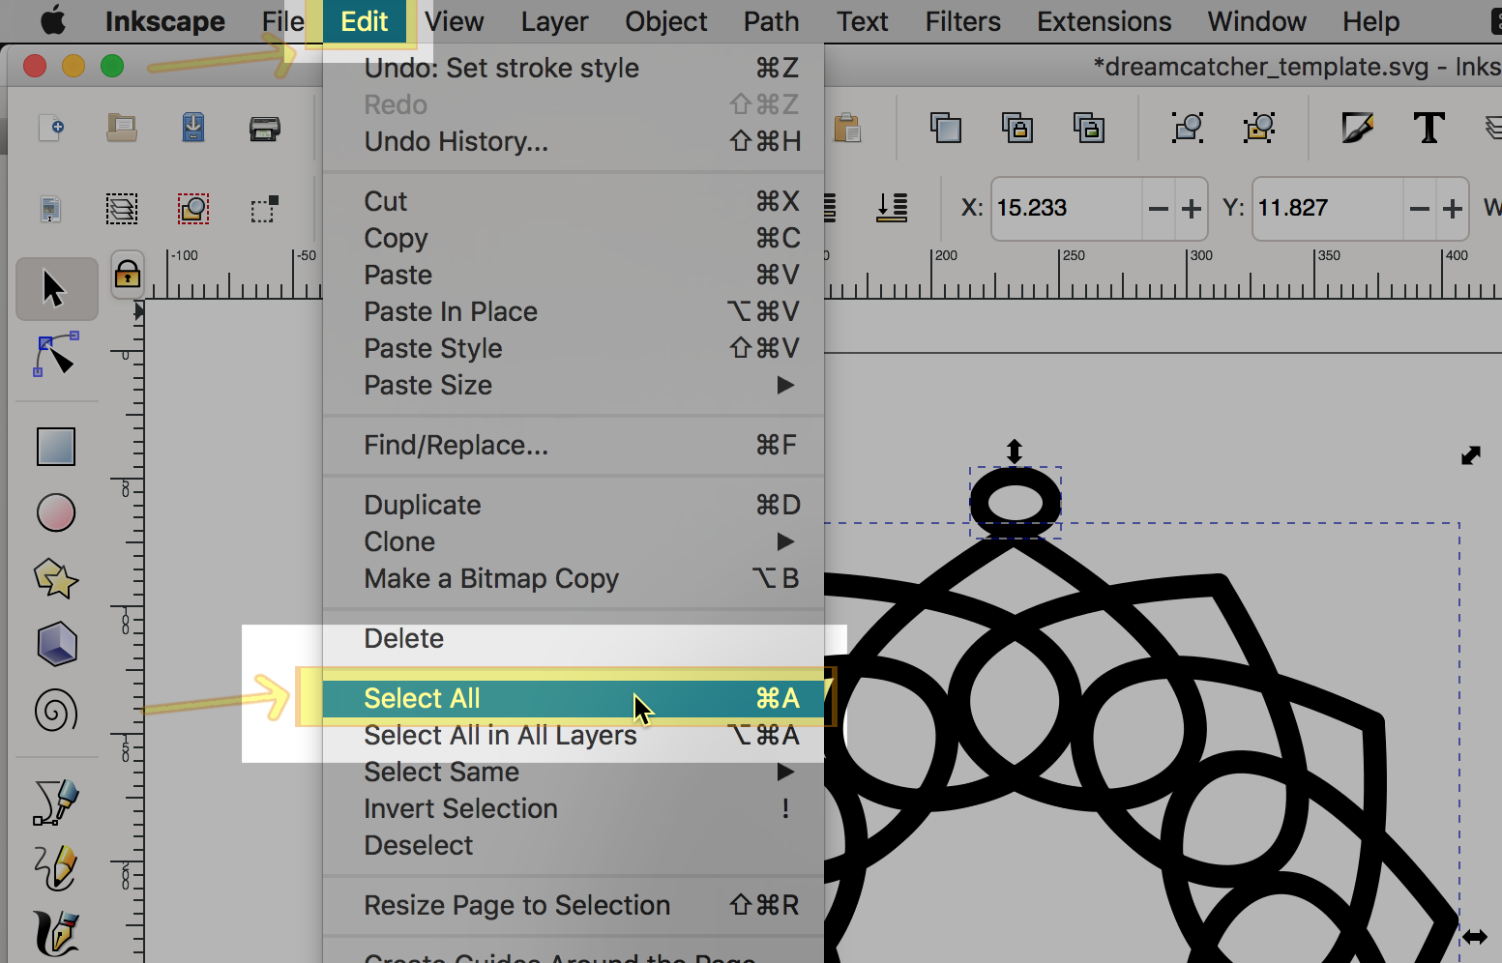This screenshot has height=963, width=1502.
Task: Pick the Star and polygon tool
Action: pyautogui.click(x=56, y=579)
